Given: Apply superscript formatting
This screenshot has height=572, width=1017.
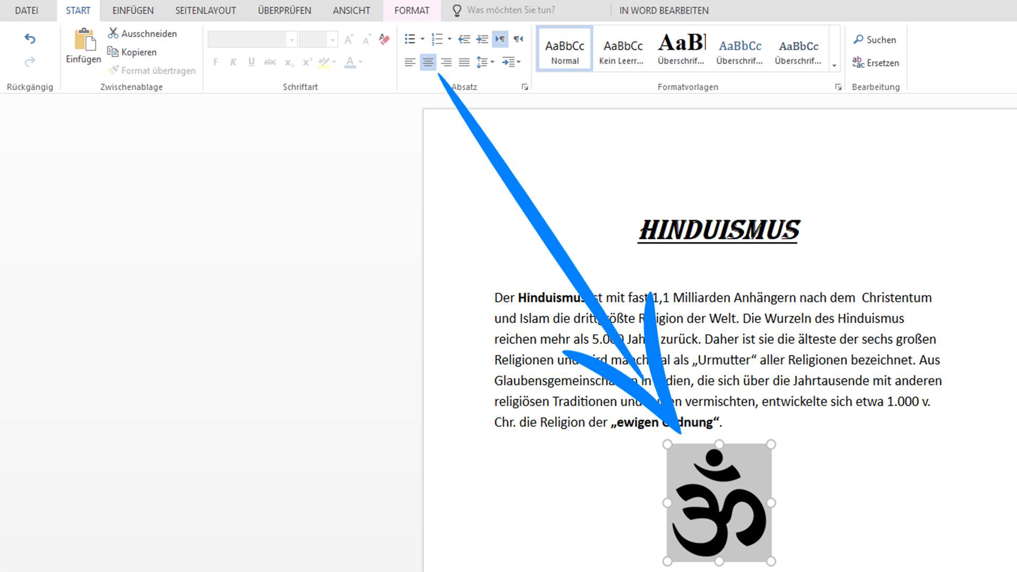Looking at the screenshot, I should point(306,62).
